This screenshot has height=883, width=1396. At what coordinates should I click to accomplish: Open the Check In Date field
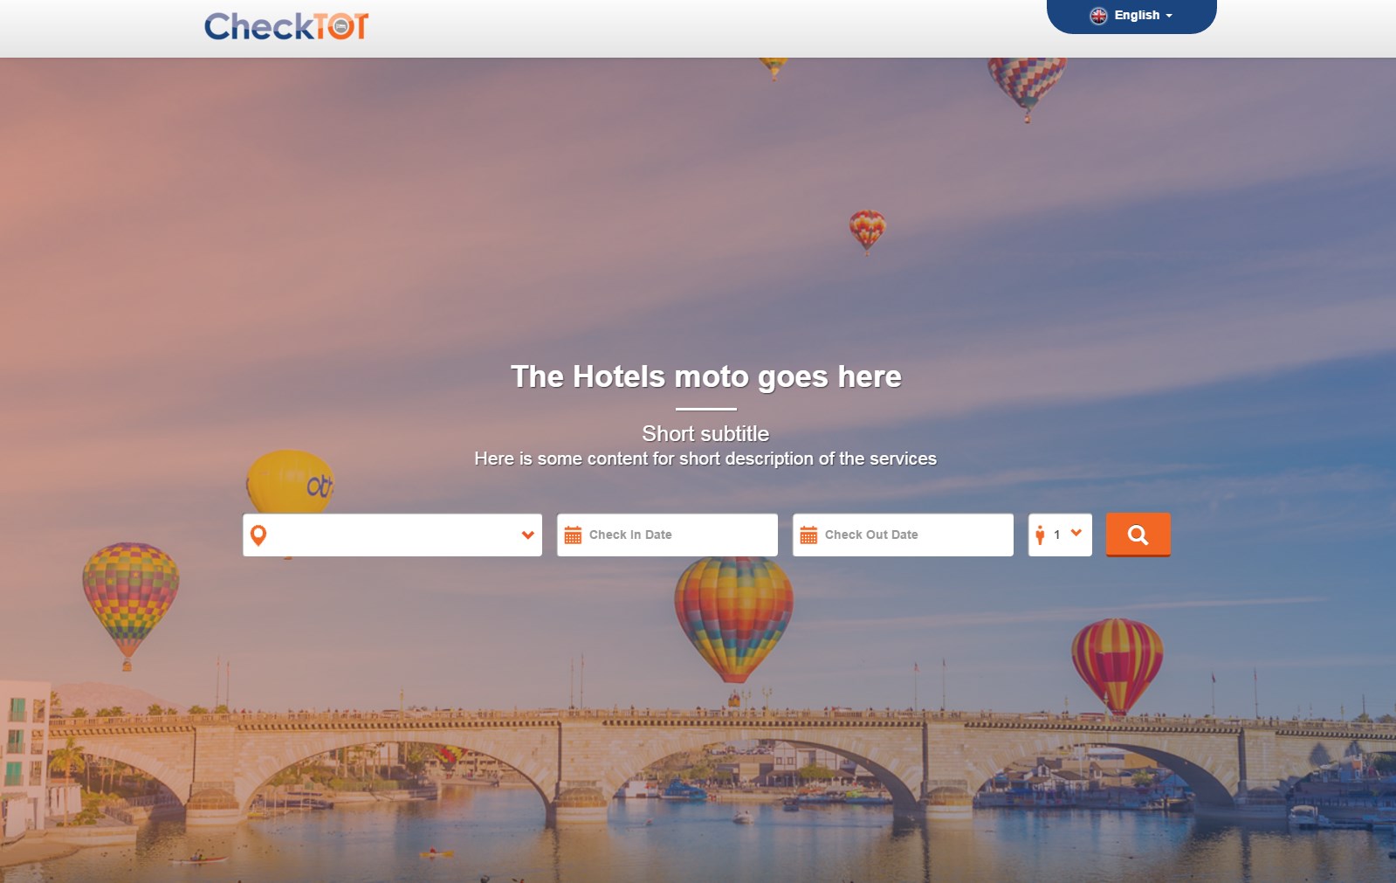(x=667, y=535)
